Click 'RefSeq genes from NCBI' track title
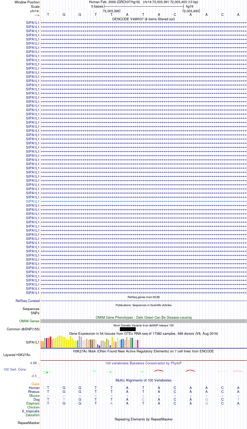 coord(144,297)
